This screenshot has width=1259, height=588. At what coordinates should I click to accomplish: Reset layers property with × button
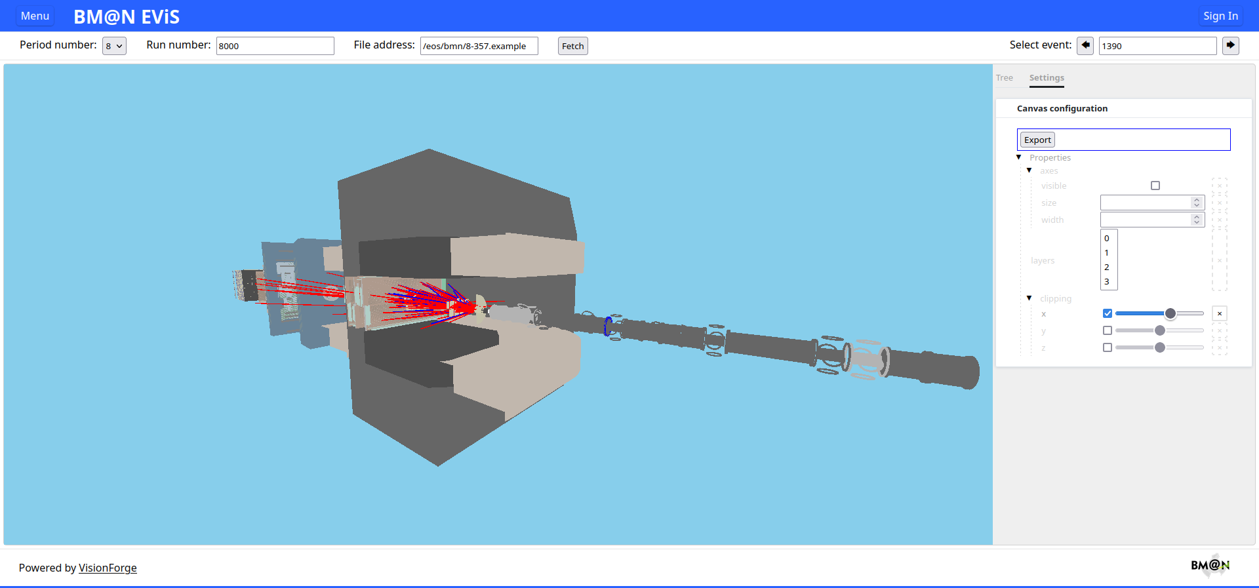point(1219,261)
